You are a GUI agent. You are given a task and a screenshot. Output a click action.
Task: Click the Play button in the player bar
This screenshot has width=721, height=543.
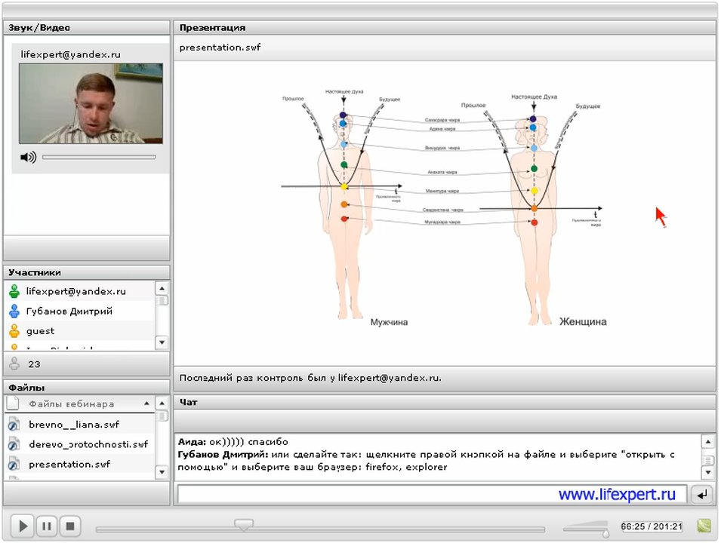pyautogui.click(x=23, y=526)
